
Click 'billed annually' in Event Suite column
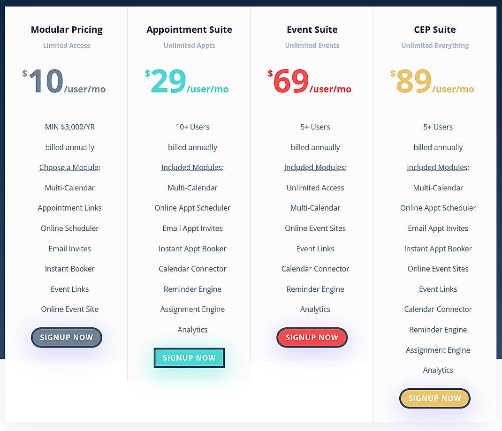pyautogui.click(x=315, y=147)
